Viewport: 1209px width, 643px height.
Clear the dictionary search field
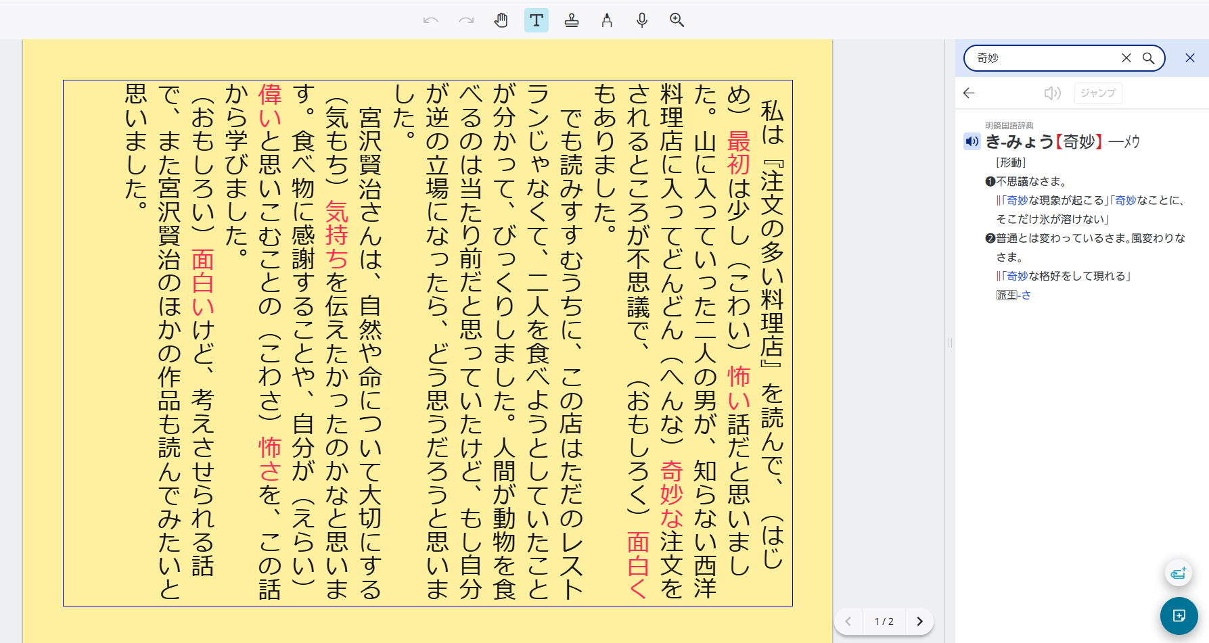(1126, 58)
